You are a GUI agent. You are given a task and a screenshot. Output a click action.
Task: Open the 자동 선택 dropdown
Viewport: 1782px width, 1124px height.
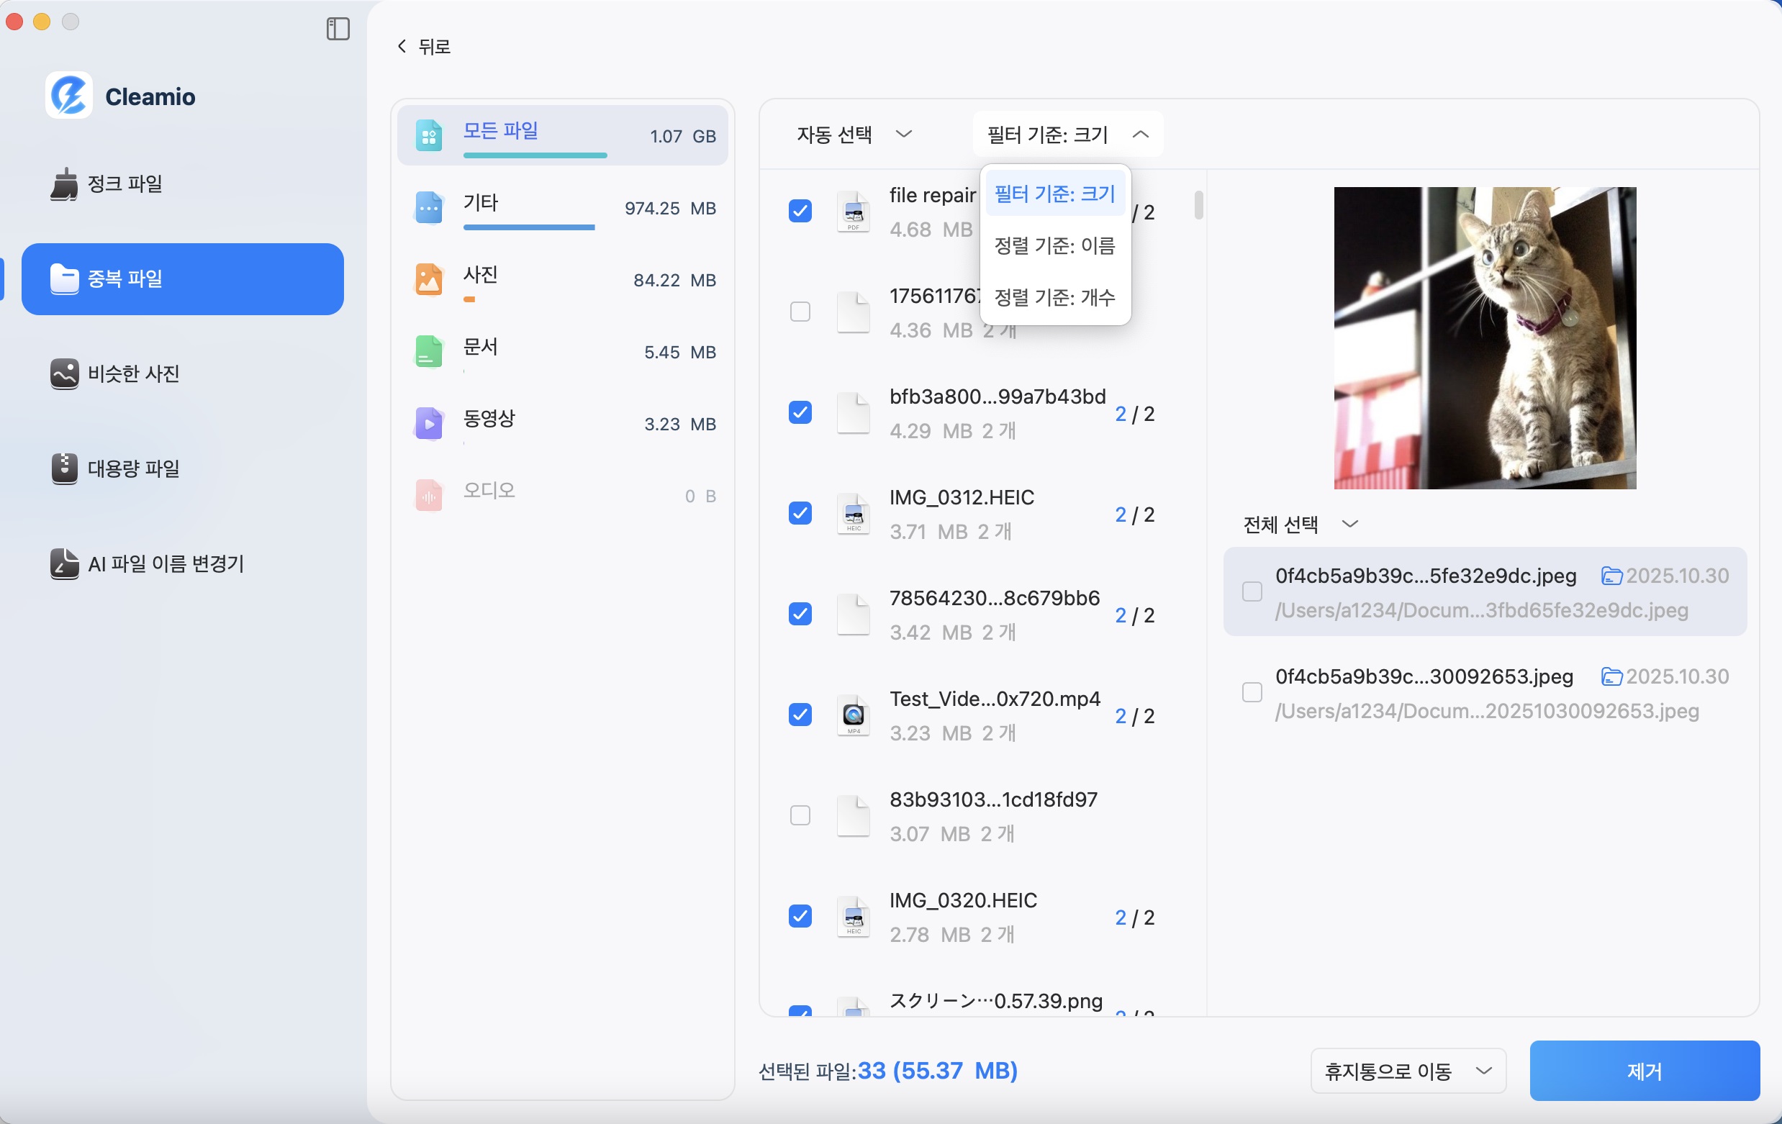pos(854,135)
